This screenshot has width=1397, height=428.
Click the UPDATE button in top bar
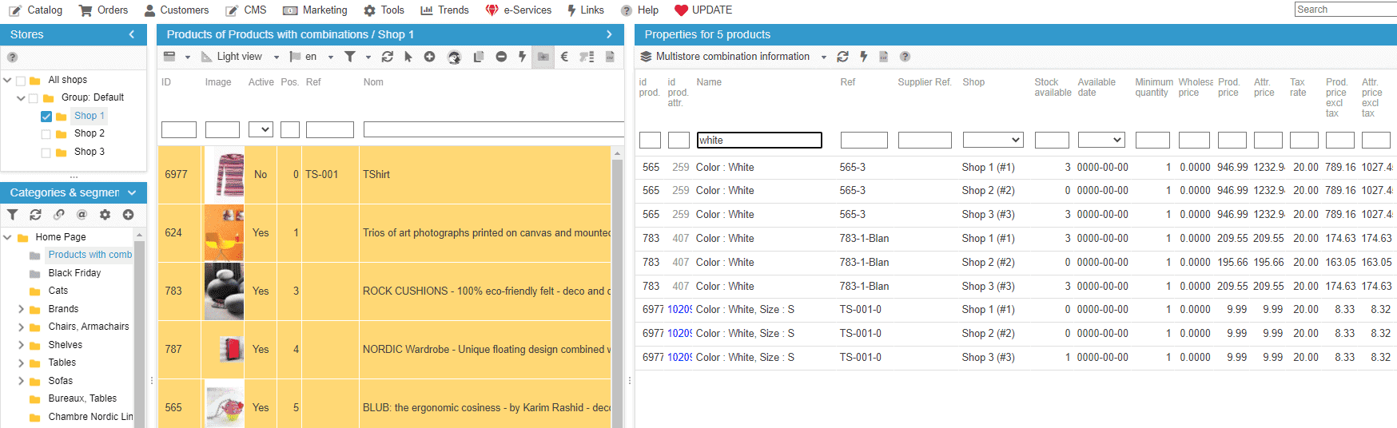(x=703, y=10)
